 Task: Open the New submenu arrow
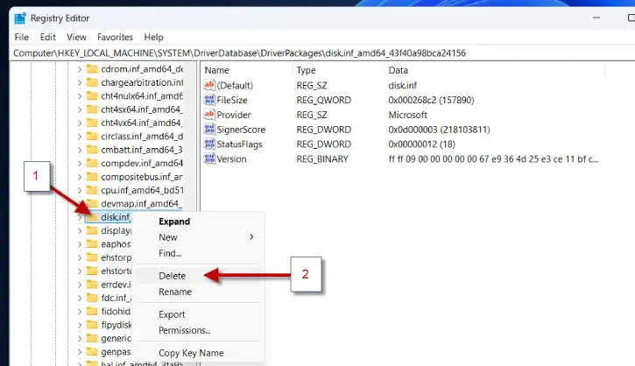click(x=251, y=236)
